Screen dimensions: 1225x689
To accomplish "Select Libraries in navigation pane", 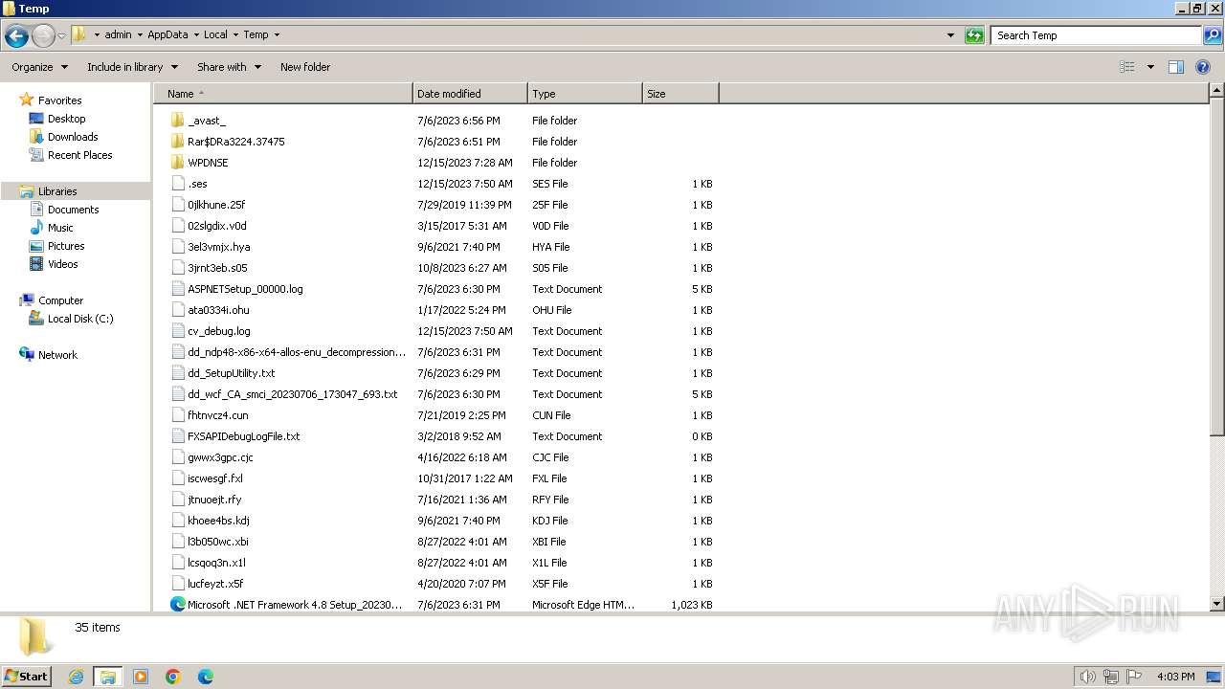I will click(x=57, y=191).
